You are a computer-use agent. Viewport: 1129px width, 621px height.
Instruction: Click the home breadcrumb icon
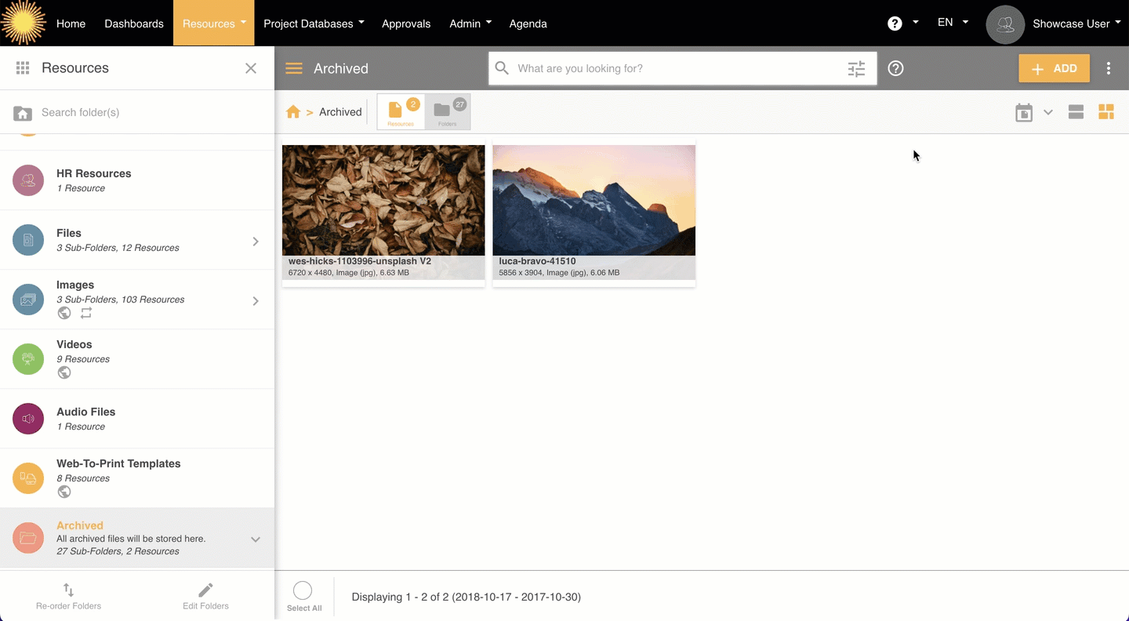pyautogui.click(x=293, y=112)
